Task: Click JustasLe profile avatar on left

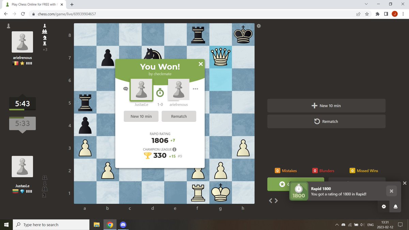Action: pyautogui.click(x=22, y=167)
